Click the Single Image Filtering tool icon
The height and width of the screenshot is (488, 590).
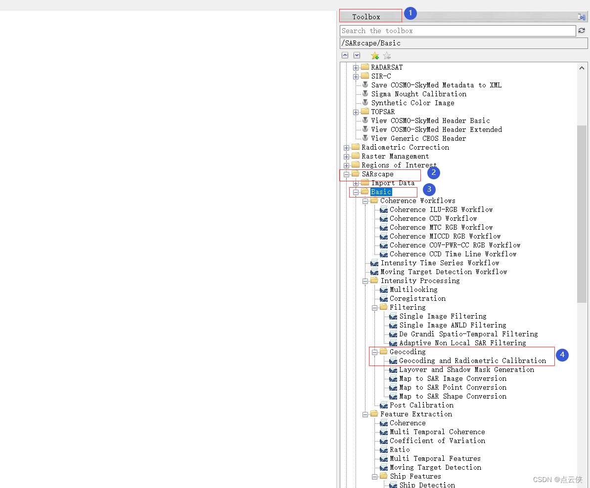[x=393, y=316]
